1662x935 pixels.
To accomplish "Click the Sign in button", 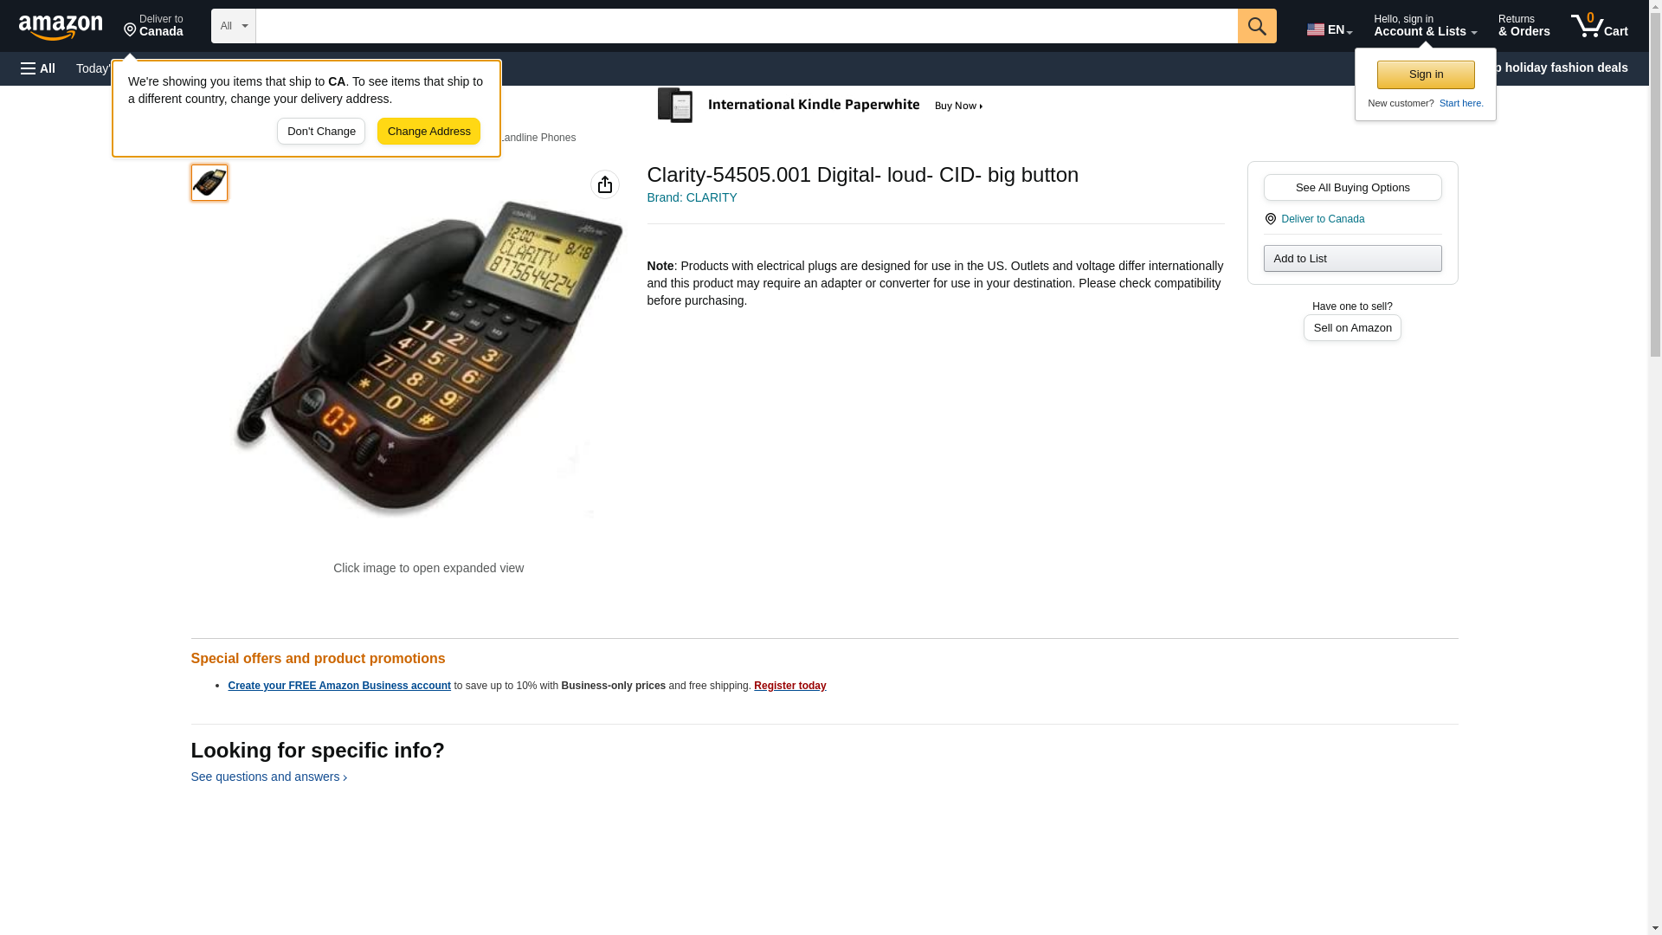I will (1426, 74).
